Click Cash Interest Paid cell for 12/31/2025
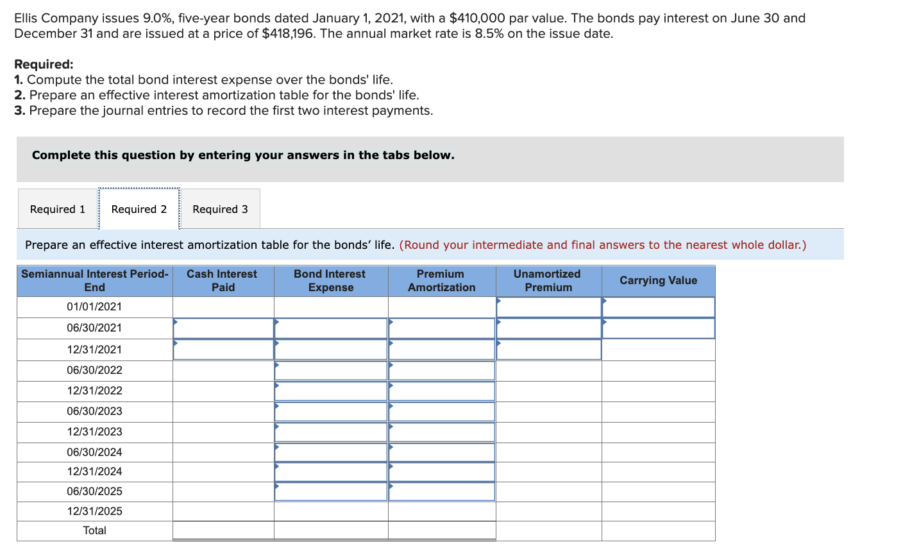Image resolution: width=903 pixels, height=549 pixels. coord(223,512)
